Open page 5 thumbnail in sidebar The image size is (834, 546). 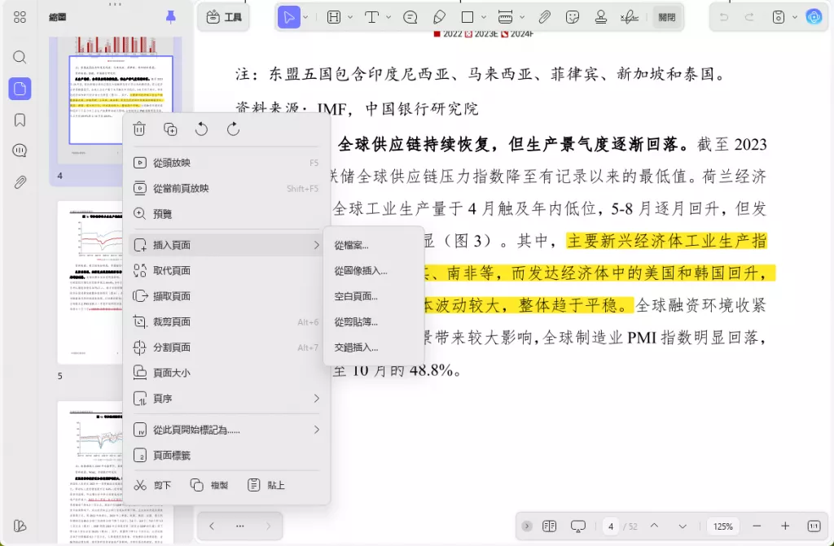(90, 282)
